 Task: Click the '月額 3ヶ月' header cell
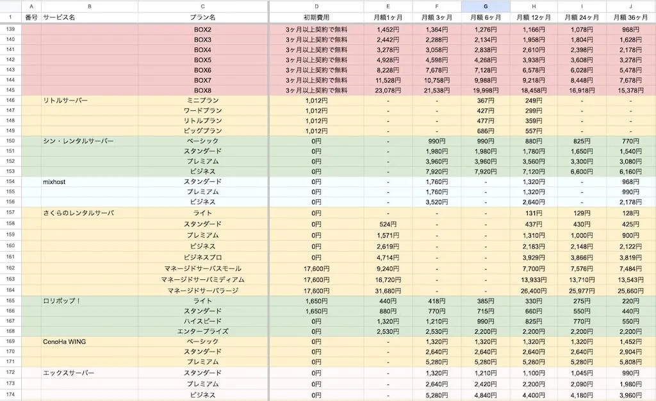click(x=437, y=17)
